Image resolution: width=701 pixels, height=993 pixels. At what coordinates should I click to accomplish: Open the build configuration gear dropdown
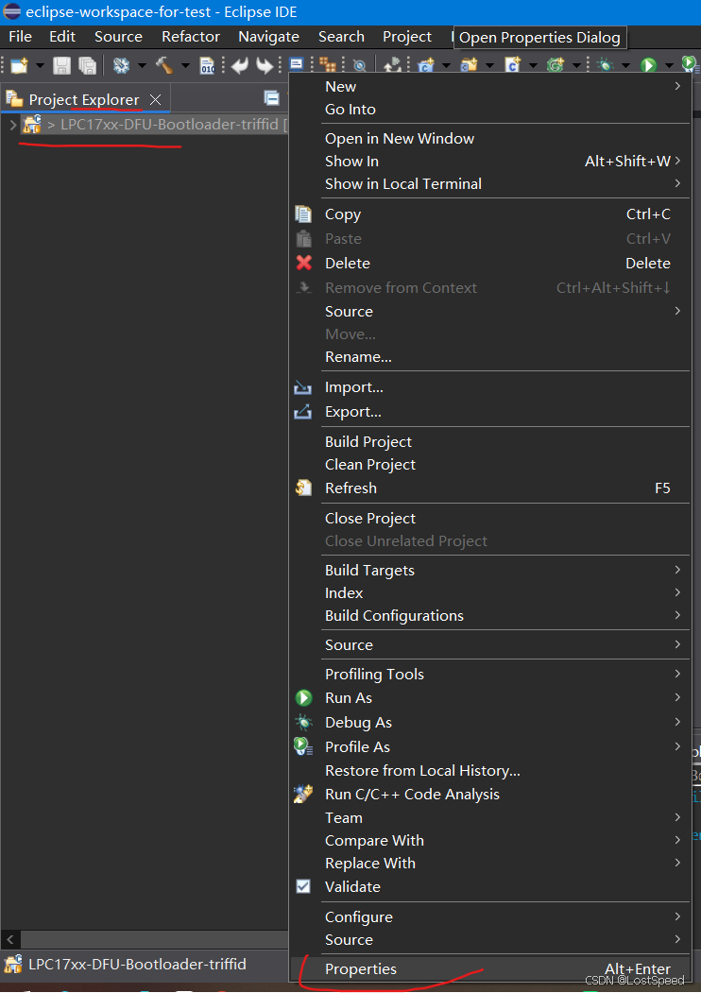coord(141,66)
